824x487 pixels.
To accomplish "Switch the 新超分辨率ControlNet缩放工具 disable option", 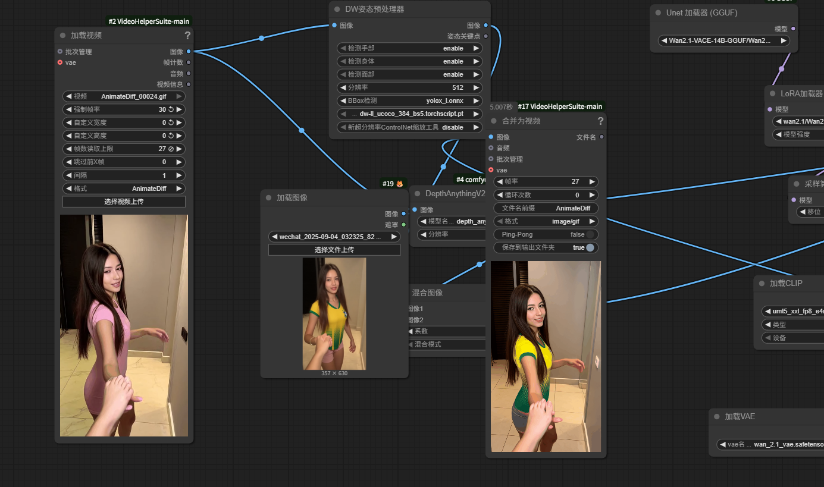I will [409, 127].
